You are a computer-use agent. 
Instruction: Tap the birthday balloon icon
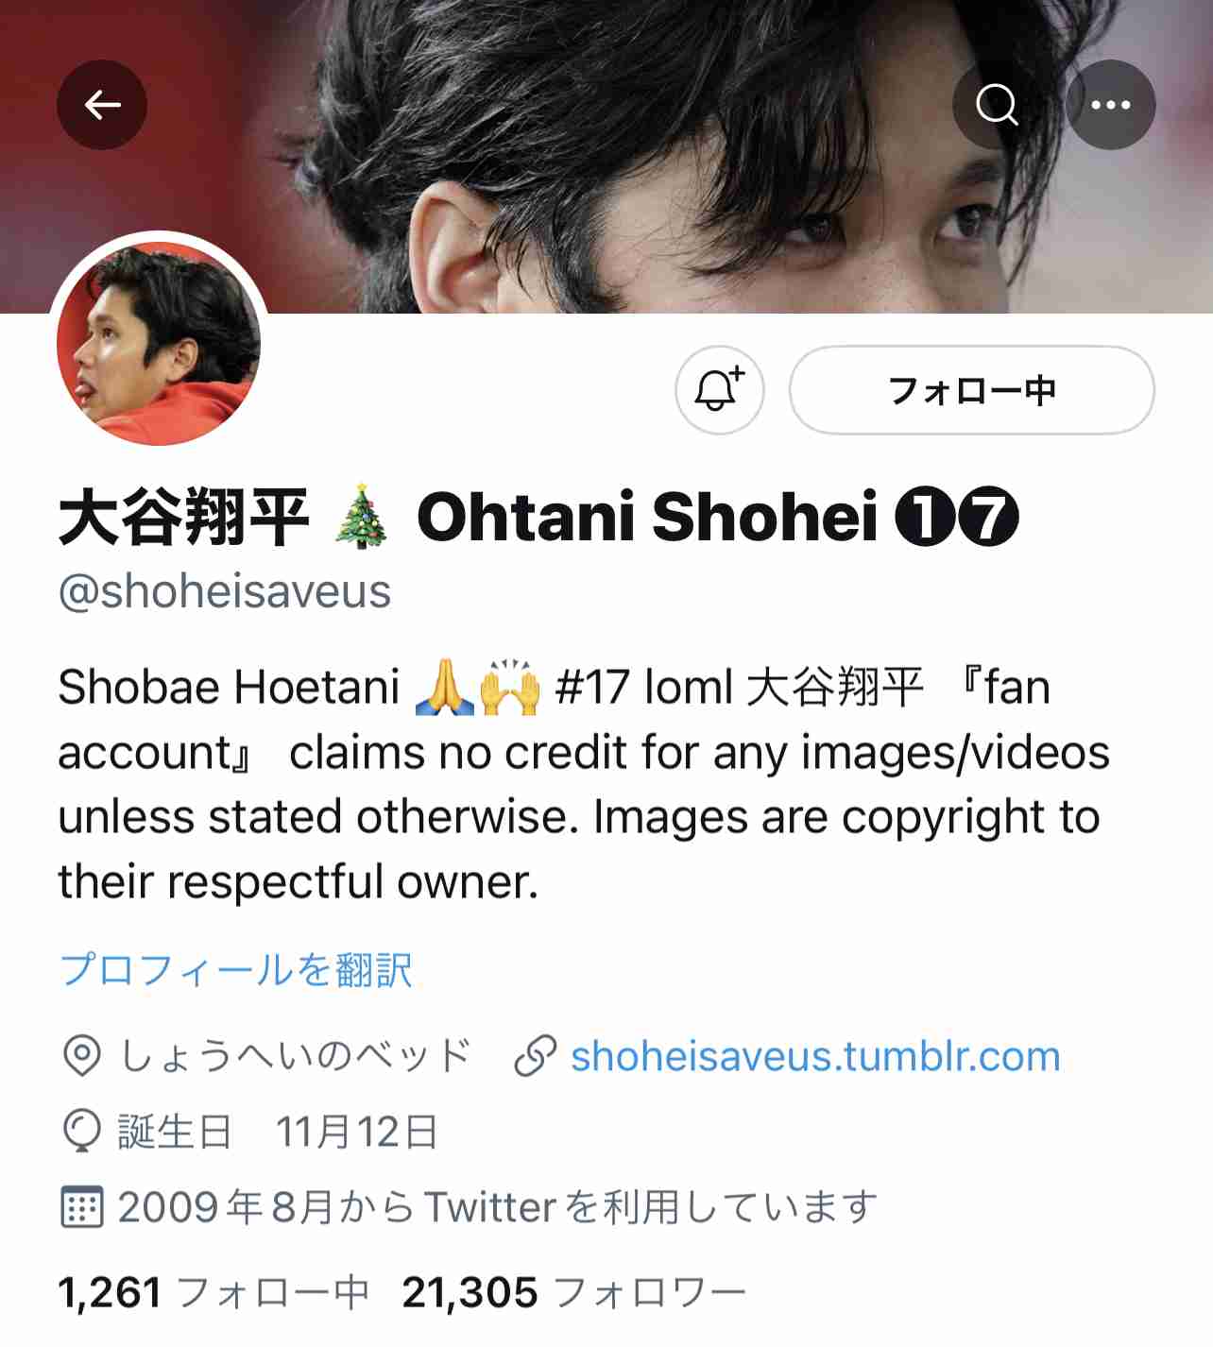click(x=81, y=1131)
